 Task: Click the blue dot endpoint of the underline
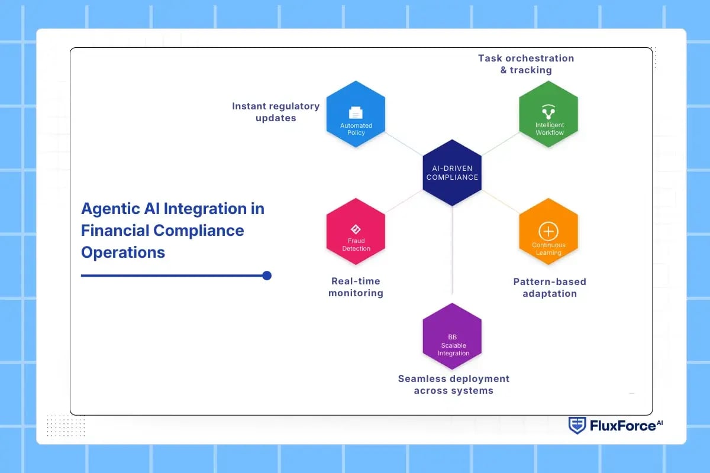(x=267, y=276)
